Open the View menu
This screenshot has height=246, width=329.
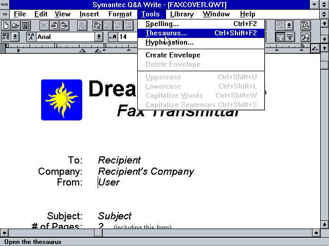point(62,14)
